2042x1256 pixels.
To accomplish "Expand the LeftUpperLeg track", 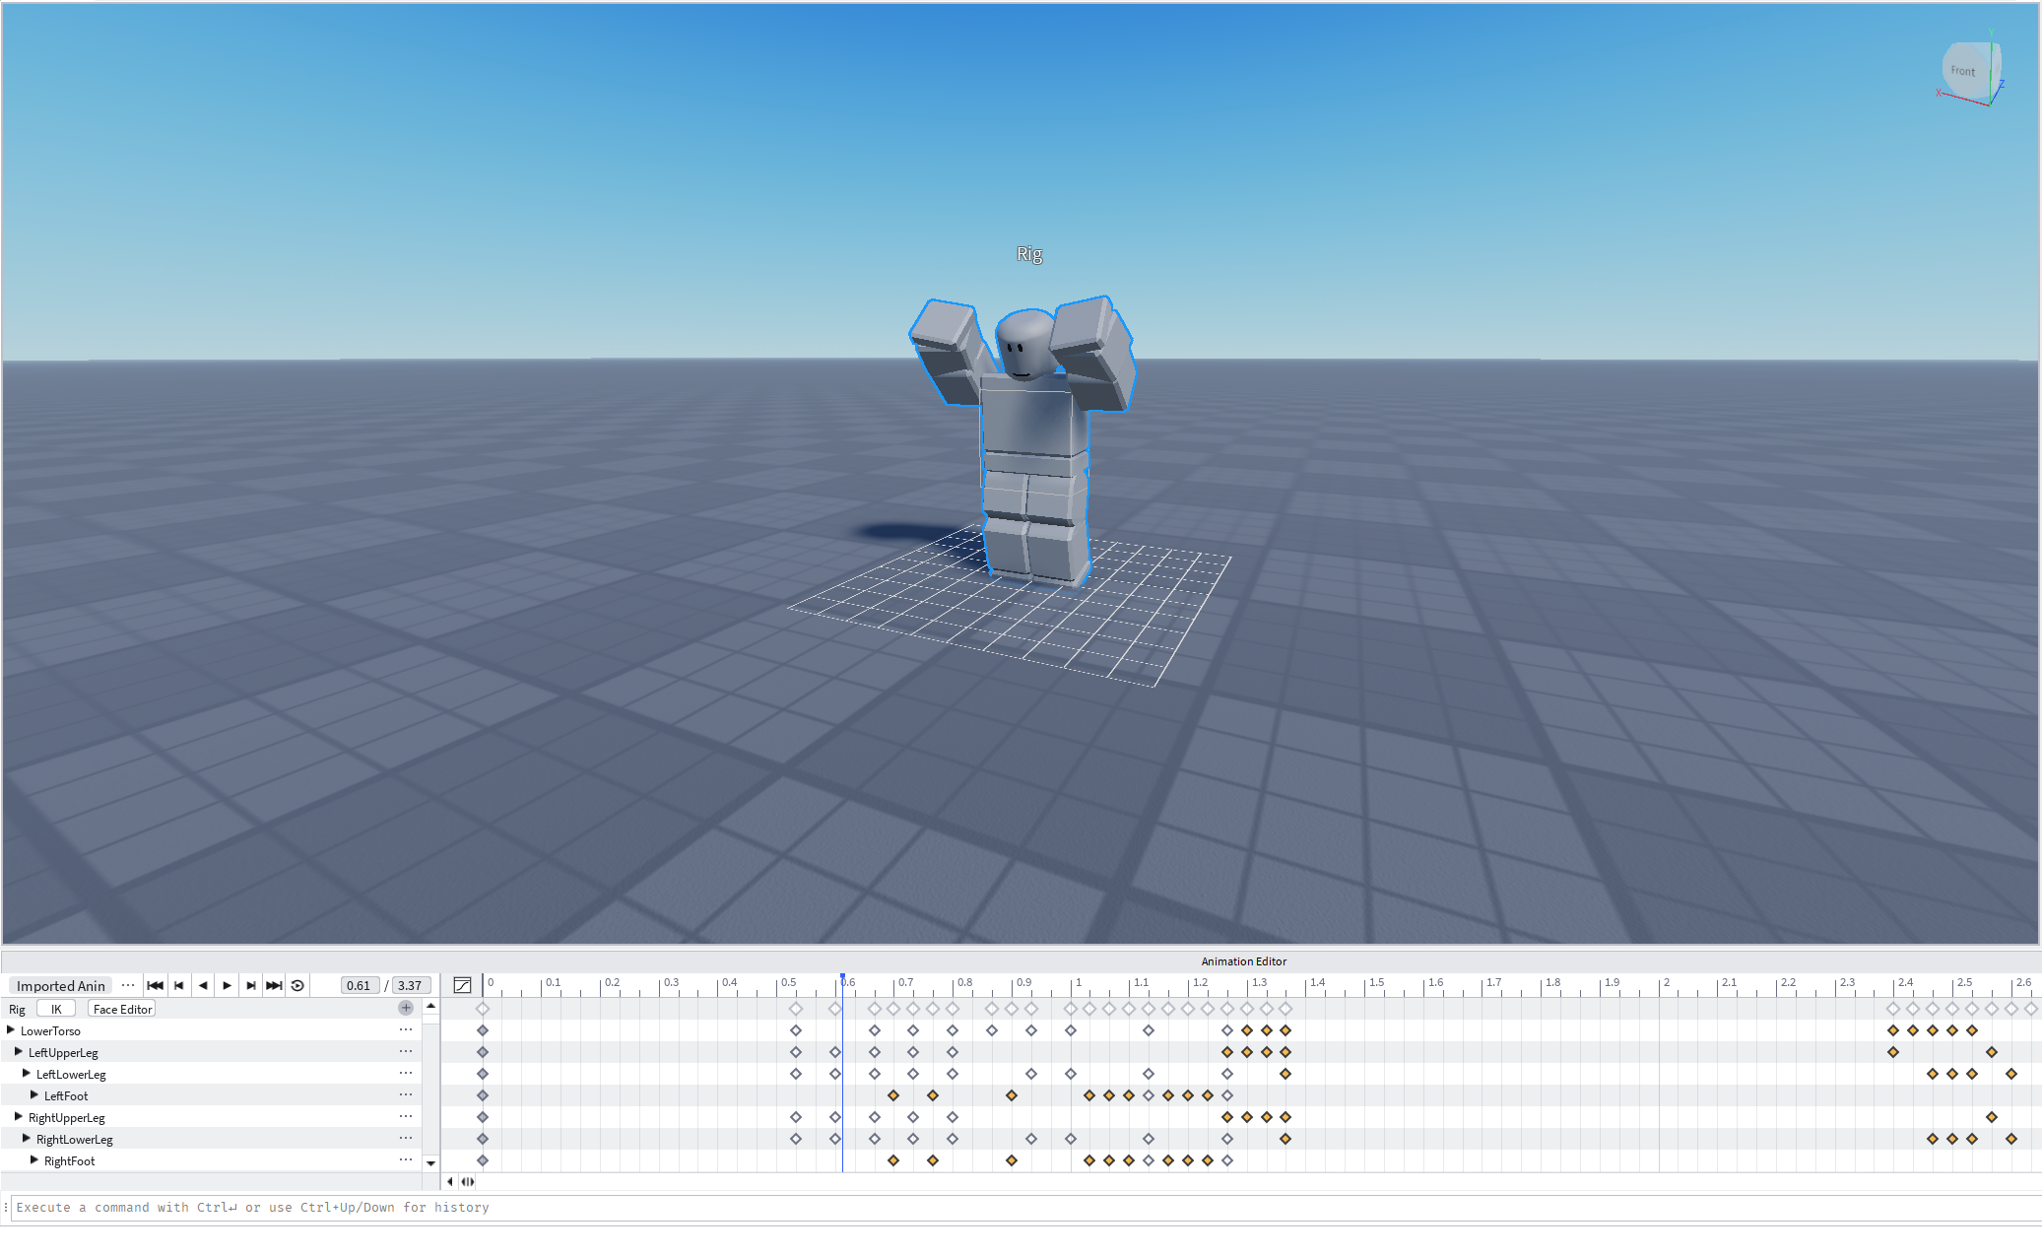I will pyautogui.click(x=19, y=1052).
